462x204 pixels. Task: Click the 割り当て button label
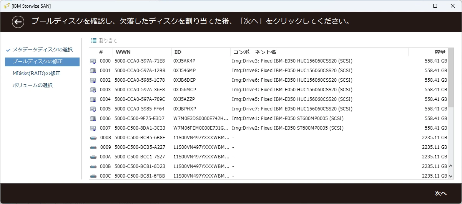108,40
